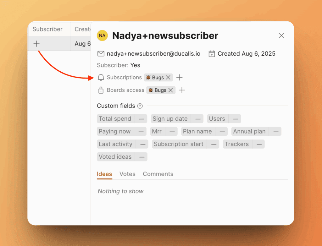Close the Nadya+newsubscriber panel

click(281, 36)
